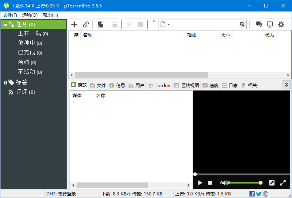Click right arrow of playback list scrollbar
The height and width of the screenshot is (198, 292).
tap(188, 185)
